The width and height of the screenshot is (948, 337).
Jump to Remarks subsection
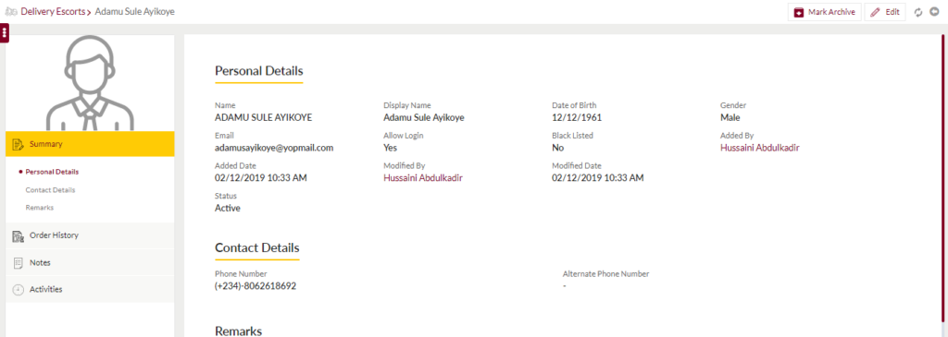(39, 208)
